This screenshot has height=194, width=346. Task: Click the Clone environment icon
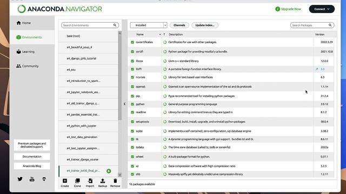77,181
